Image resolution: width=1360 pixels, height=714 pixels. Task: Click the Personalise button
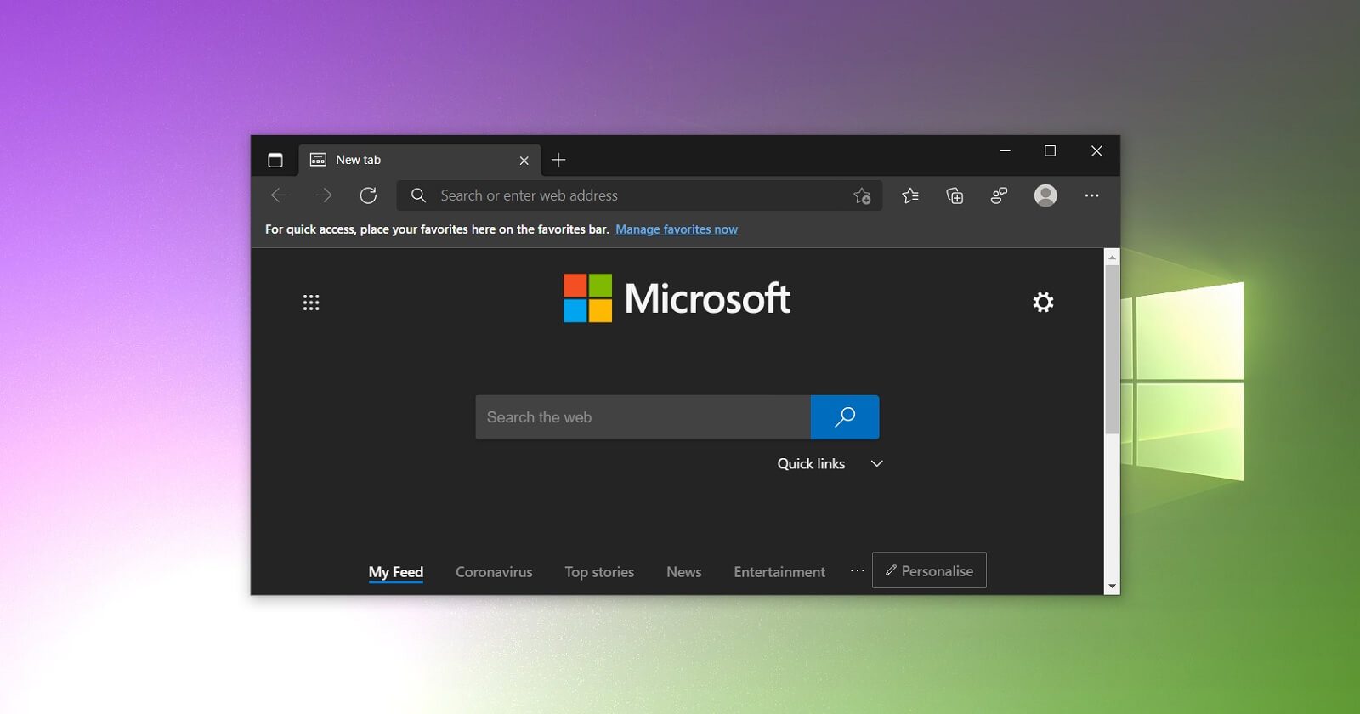coord(929,570)
